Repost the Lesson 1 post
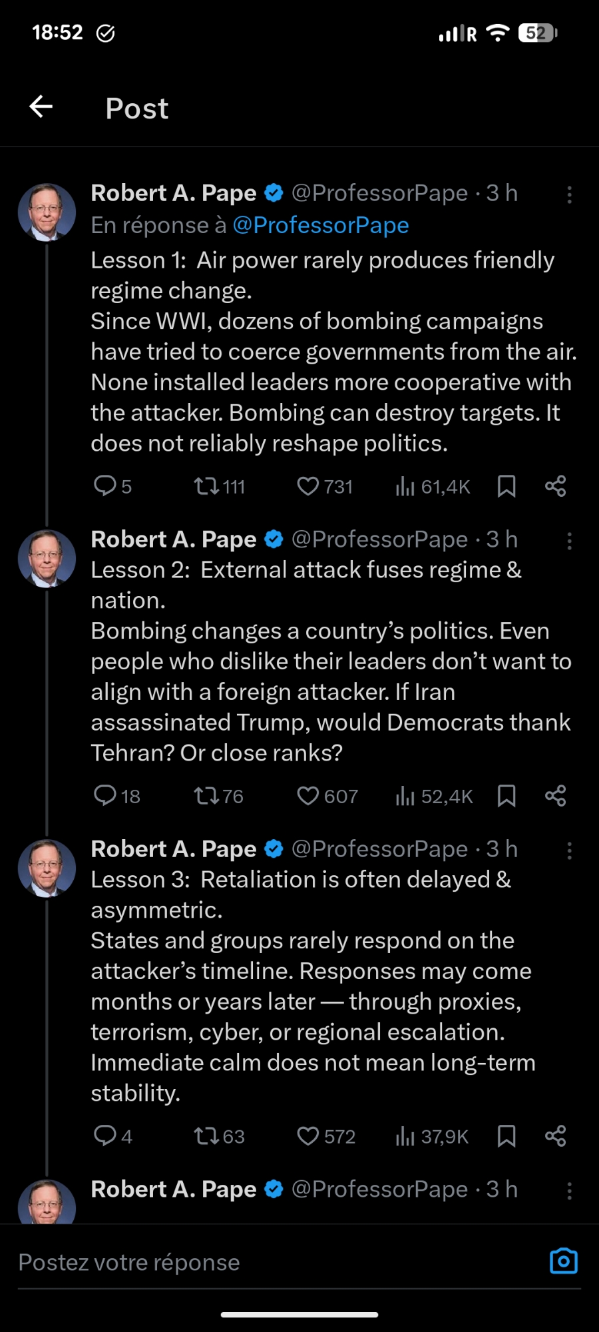Screen dimensions: 599x1332 coord(206,486)
